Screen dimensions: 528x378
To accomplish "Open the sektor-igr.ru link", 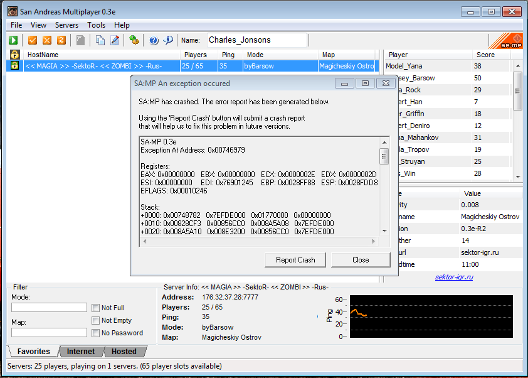I will point(454,277).
